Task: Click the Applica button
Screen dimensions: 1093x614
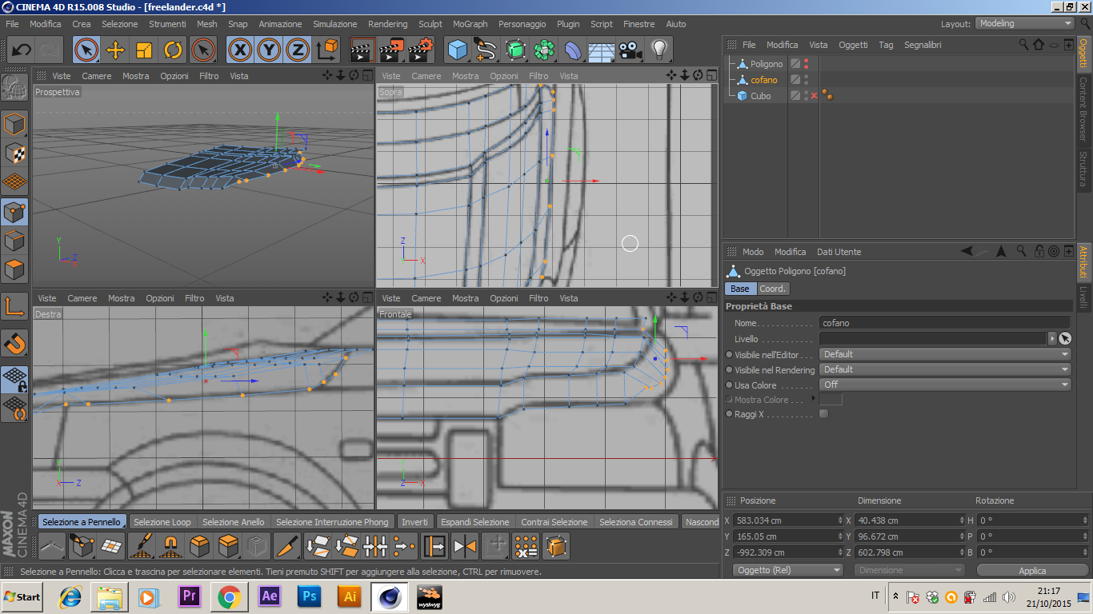Action: coord(1032,571)
